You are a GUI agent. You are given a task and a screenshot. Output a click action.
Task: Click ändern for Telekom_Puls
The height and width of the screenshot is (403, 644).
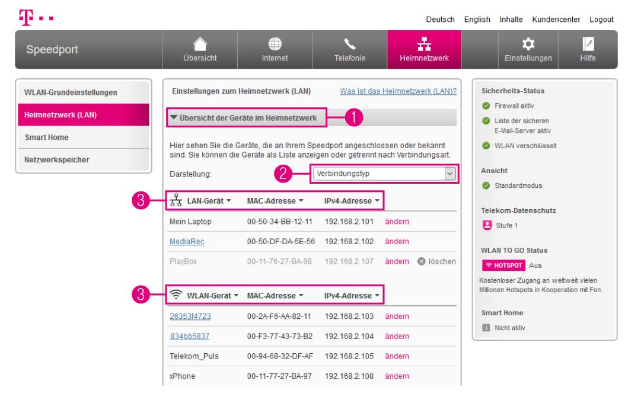(397, 356)
